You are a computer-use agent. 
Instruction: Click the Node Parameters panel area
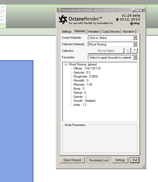[x=100, y=139]
